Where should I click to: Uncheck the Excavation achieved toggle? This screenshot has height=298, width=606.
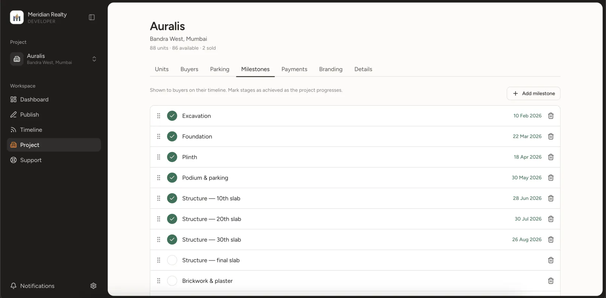[x=172, y=116]
